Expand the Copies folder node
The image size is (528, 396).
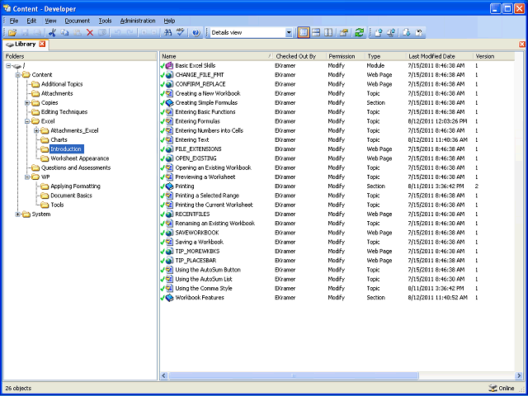pyautogui.click(x=27, y=102)
